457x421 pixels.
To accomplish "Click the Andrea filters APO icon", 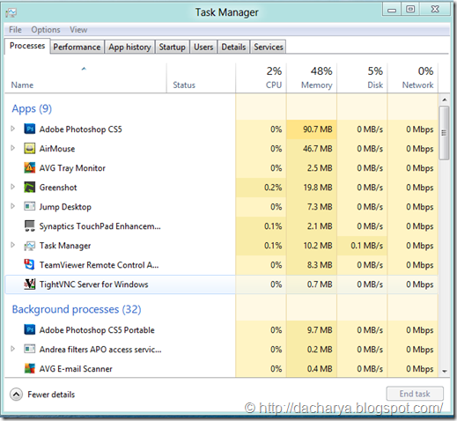I will [29, 350].
